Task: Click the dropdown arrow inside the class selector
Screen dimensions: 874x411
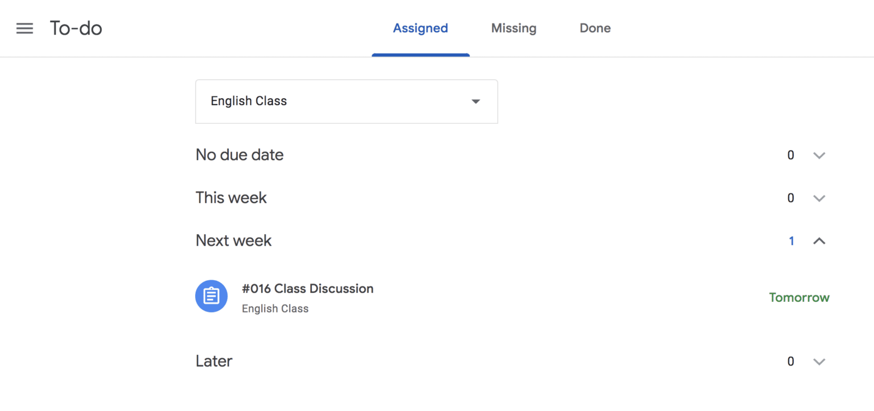Action: (x=476, y=101)
